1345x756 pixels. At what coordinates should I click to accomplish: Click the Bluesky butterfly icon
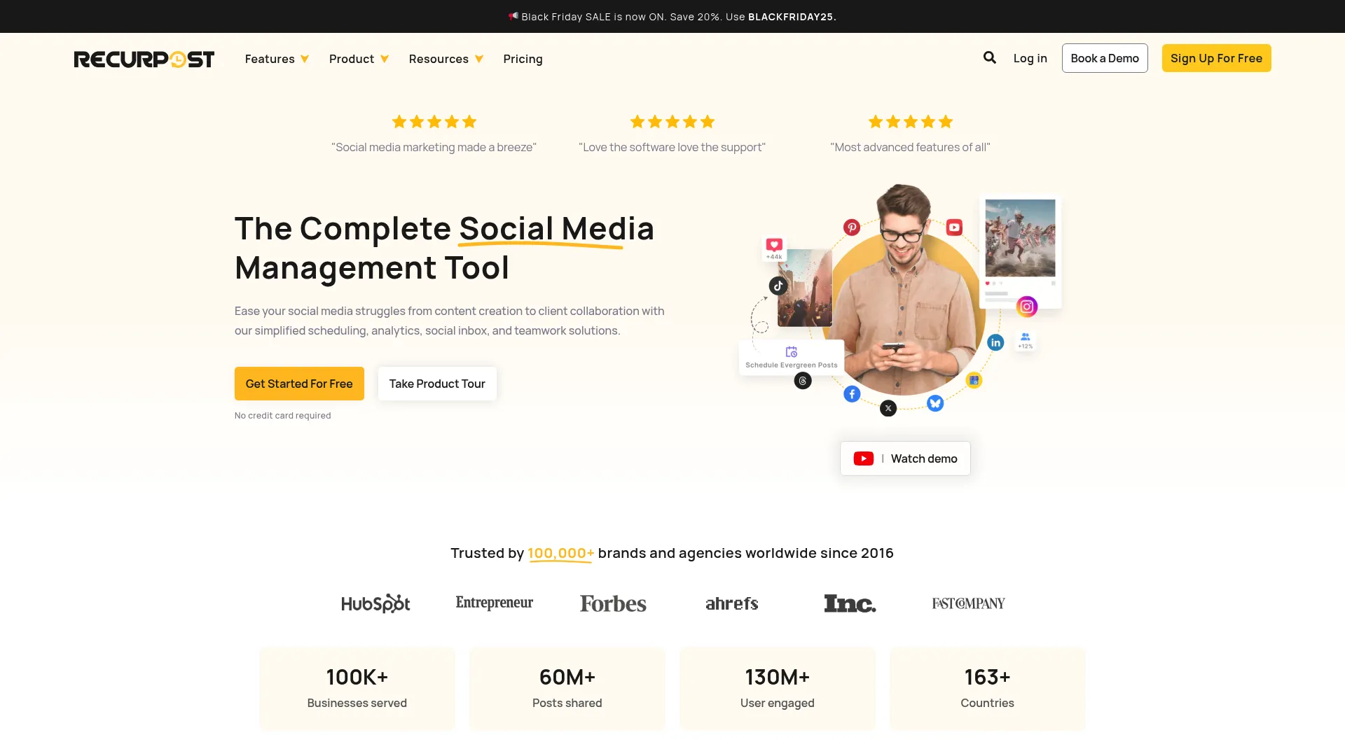934,402
